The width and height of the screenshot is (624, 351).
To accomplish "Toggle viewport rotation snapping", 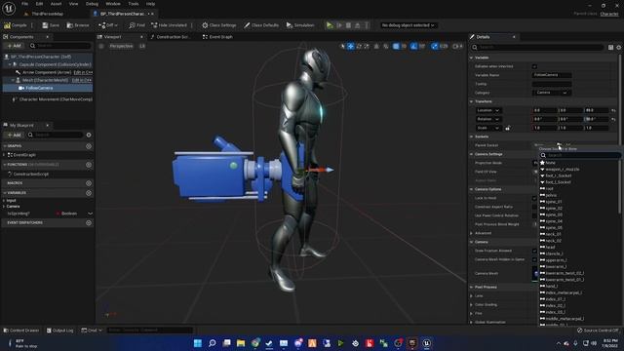I will coord(413,46).
